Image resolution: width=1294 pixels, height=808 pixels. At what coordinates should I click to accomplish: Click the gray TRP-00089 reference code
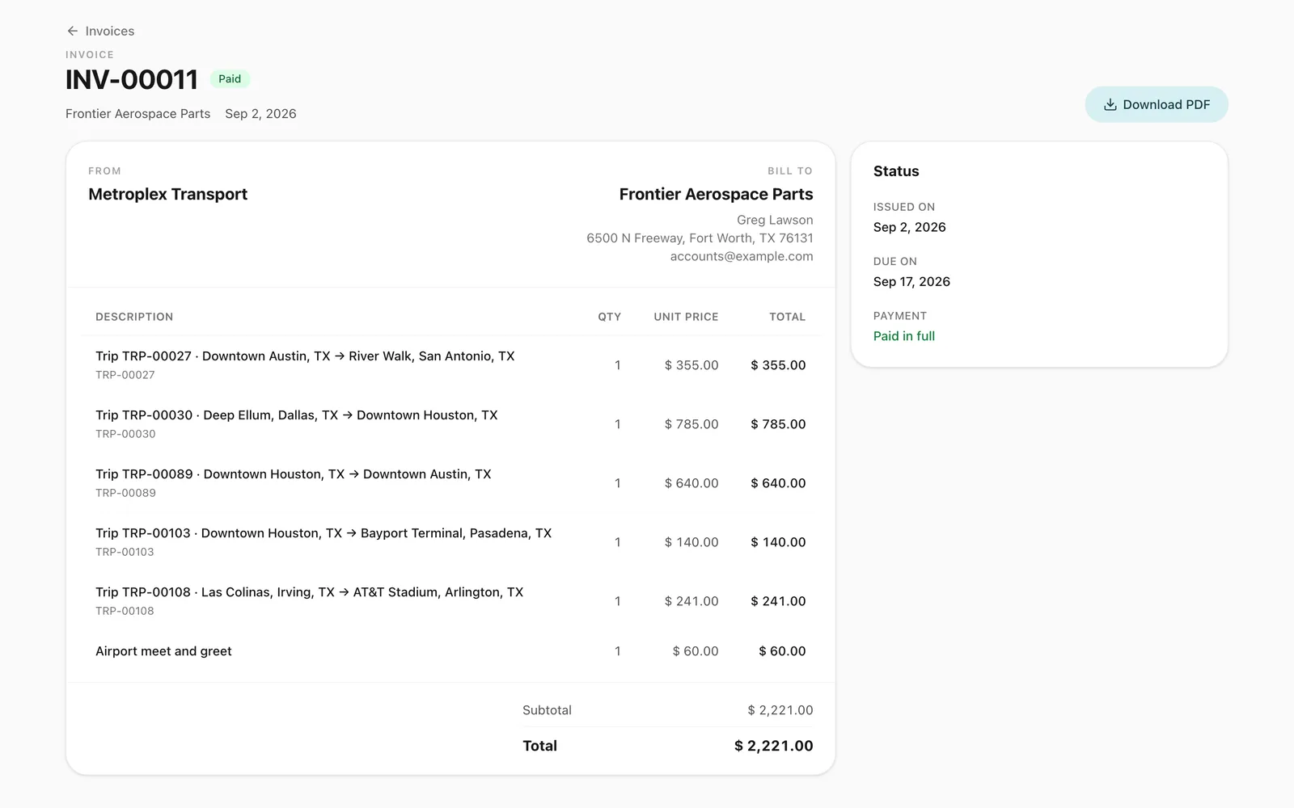click(125, 493)
